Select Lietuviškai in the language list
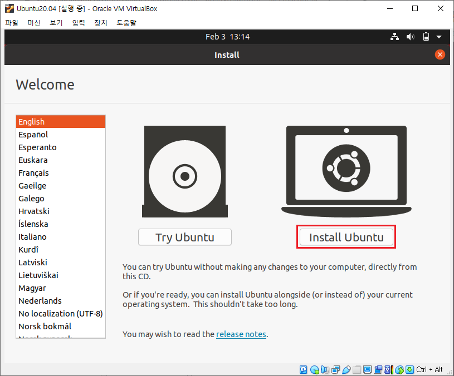The image size is (454, 376). click(61, 275)
